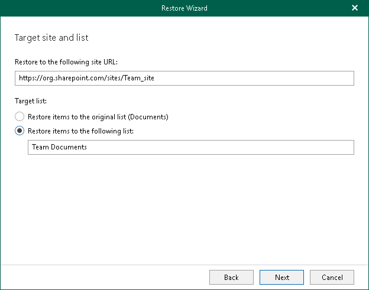Click the word 'Documents' in the list name field

[69, 147]
